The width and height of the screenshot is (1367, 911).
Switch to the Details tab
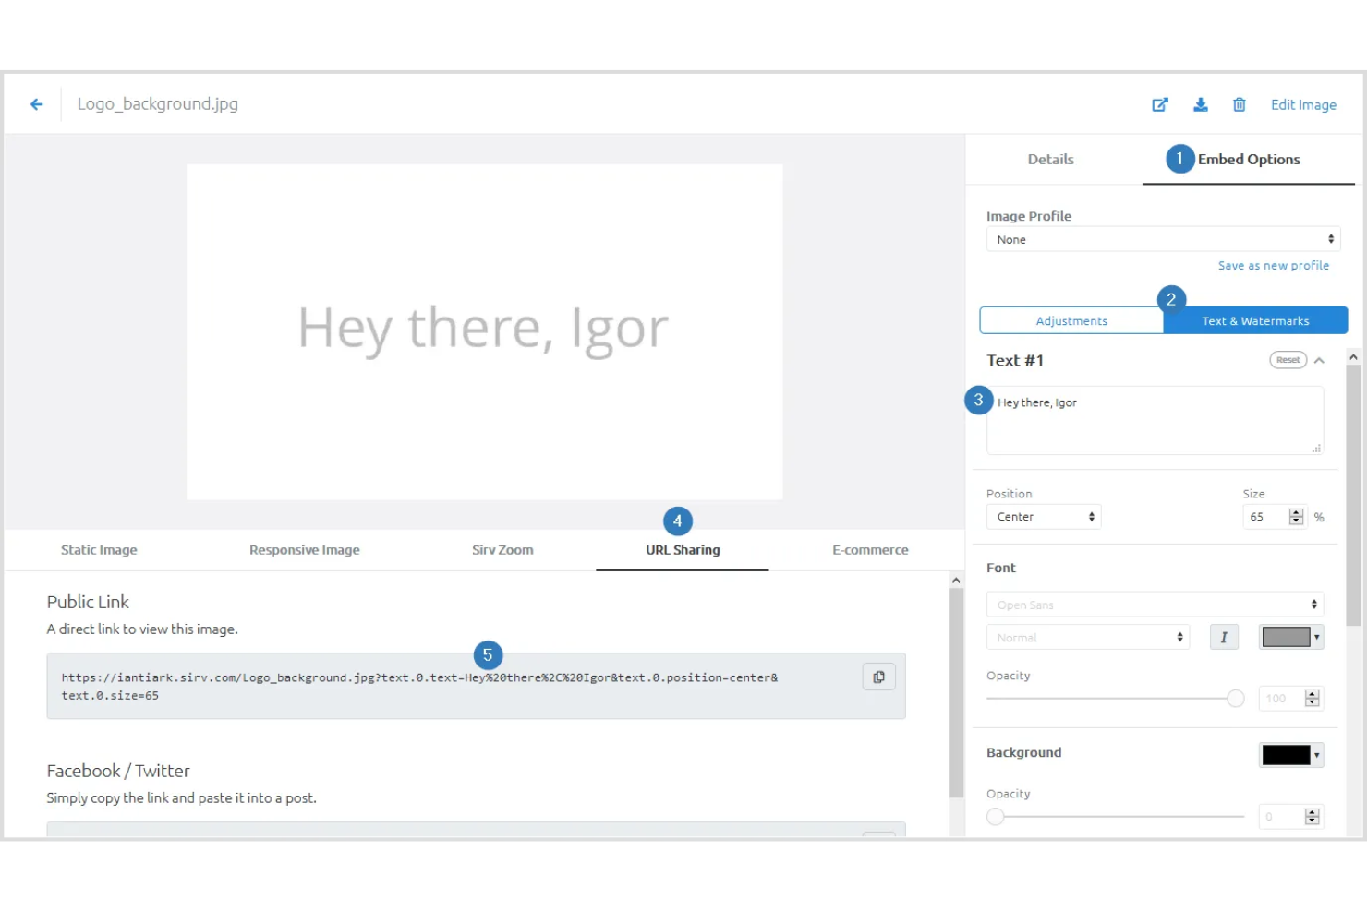pyautogui.click(x=1050, y=160)
